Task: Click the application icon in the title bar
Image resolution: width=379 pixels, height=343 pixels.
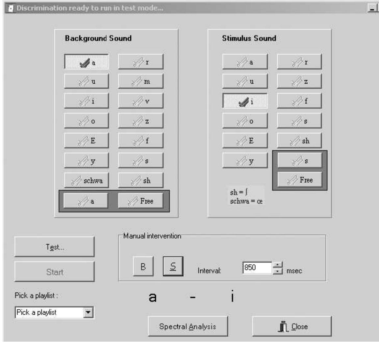Action: tap(11, 9)
